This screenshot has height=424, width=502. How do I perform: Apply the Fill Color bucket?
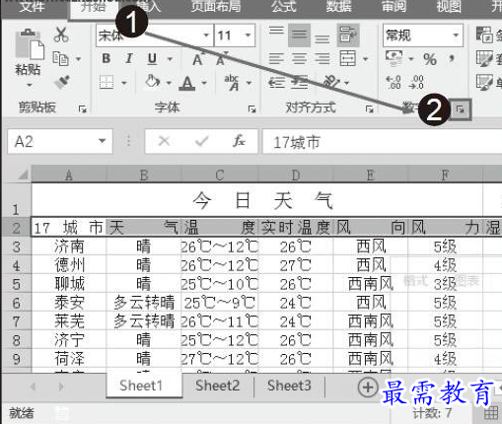point(153,82)
